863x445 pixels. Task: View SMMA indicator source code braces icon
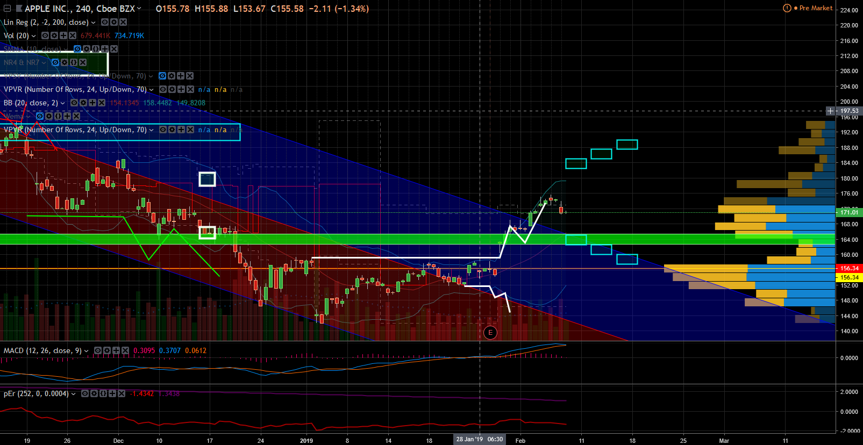click(95, 49)
